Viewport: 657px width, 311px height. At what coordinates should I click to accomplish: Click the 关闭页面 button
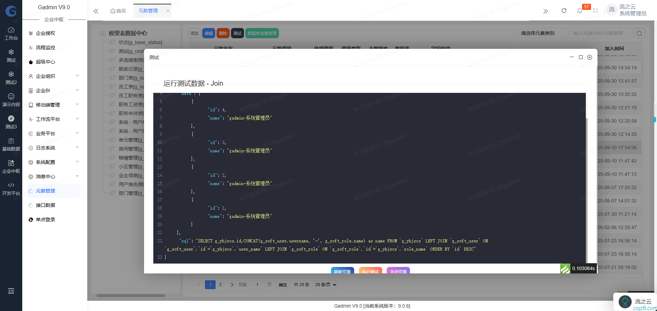[398, 271]
